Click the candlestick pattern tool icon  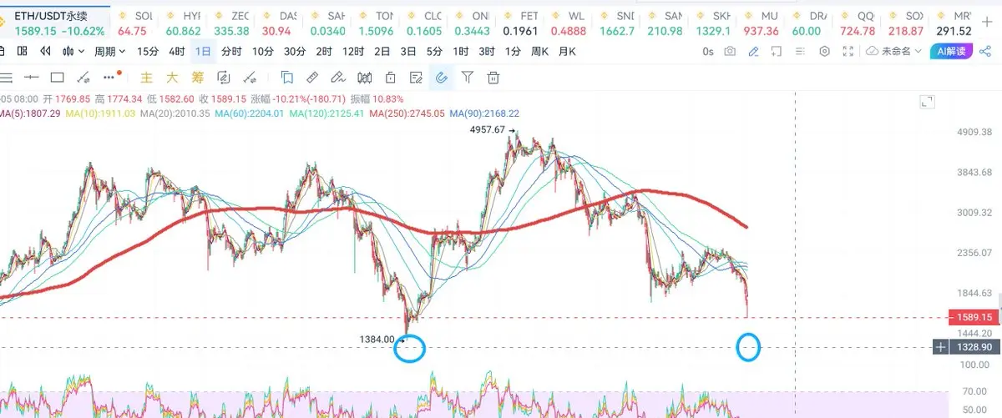[364, 78]
